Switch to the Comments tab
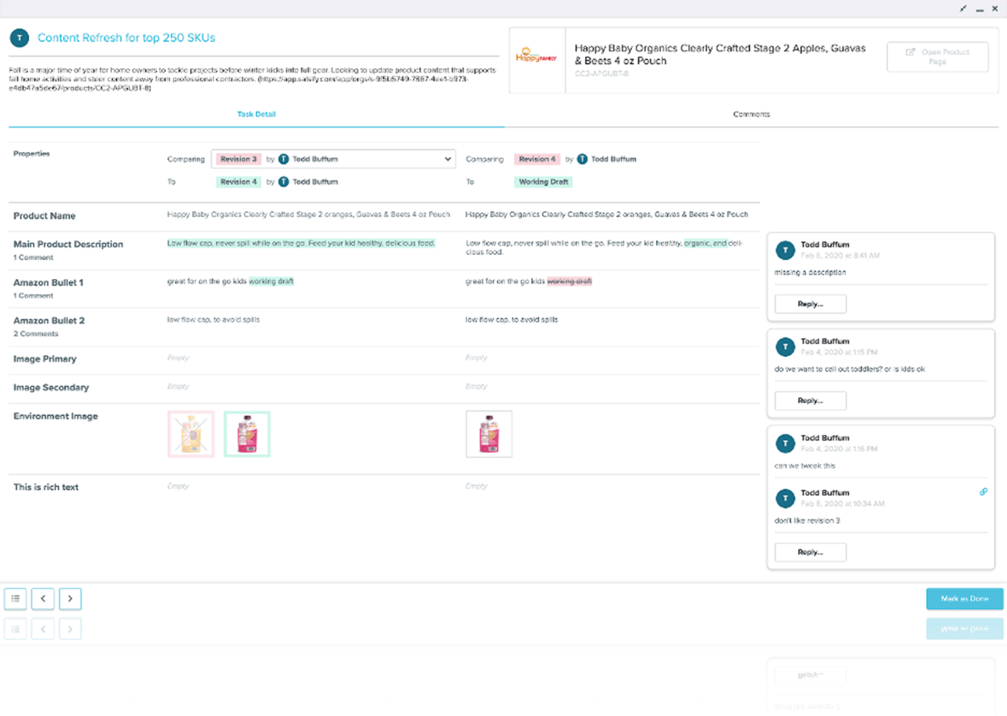 pos(752,114)
